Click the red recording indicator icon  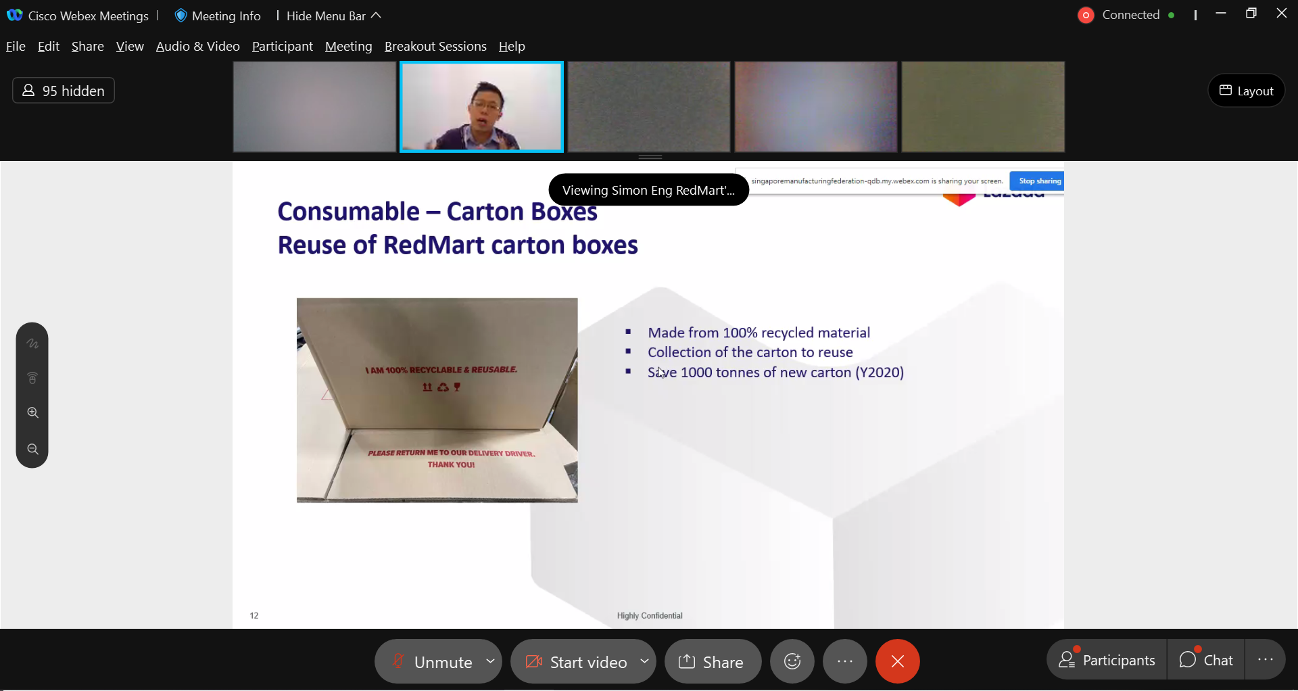[1086, 15]
